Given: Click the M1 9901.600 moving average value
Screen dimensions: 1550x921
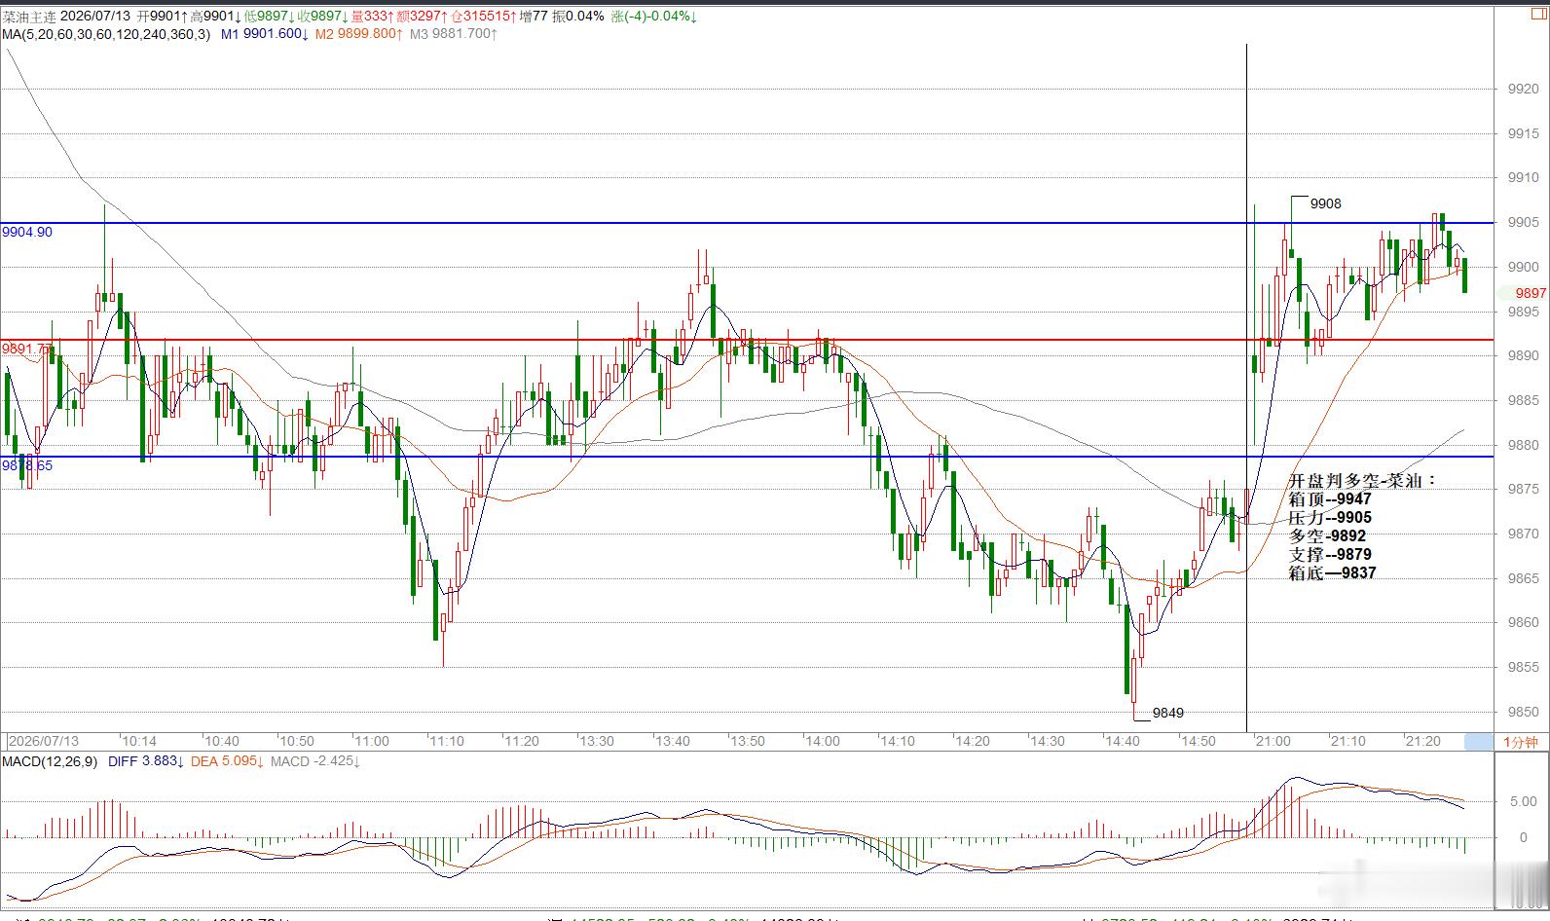Looking at the screenshot, I should coord(265,34).
